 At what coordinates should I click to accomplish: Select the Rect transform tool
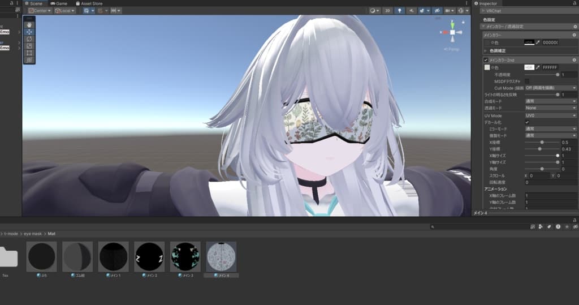29,53
